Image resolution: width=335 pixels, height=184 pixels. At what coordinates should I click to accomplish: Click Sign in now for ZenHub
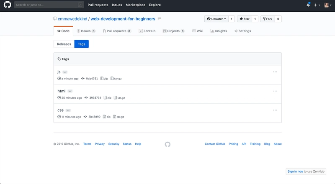click(295, 171)
